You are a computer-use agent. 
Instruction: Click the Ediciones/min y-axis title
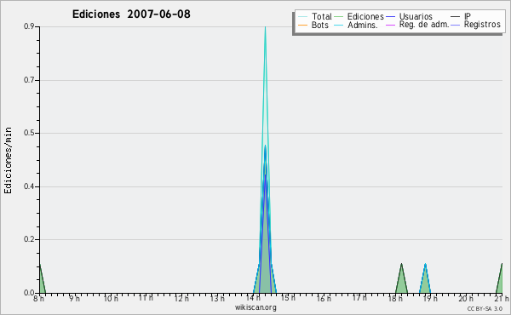(x=8, y=160)
